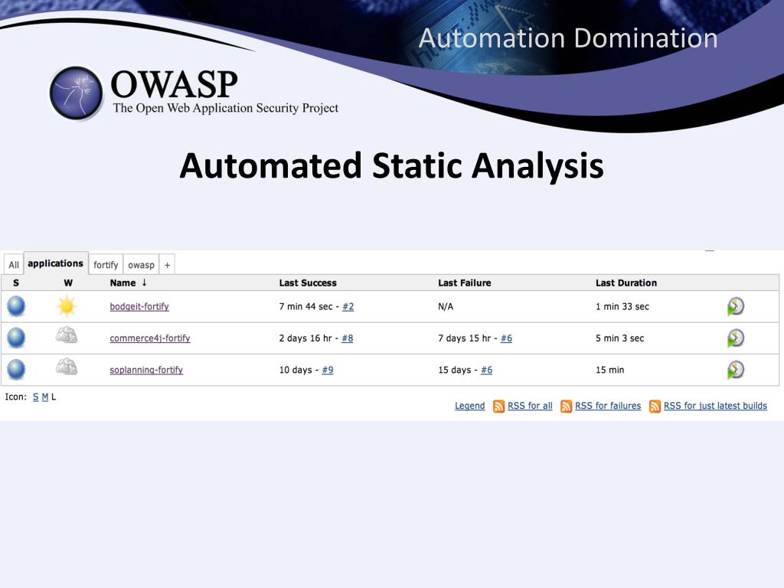This screenshot has width=784, height=588.
Task: Open the Legend link
Action: pos(469,406)
